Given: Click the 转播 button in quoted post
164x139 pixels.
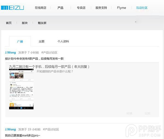Looking at the screenshot, I should click(129, 113).
